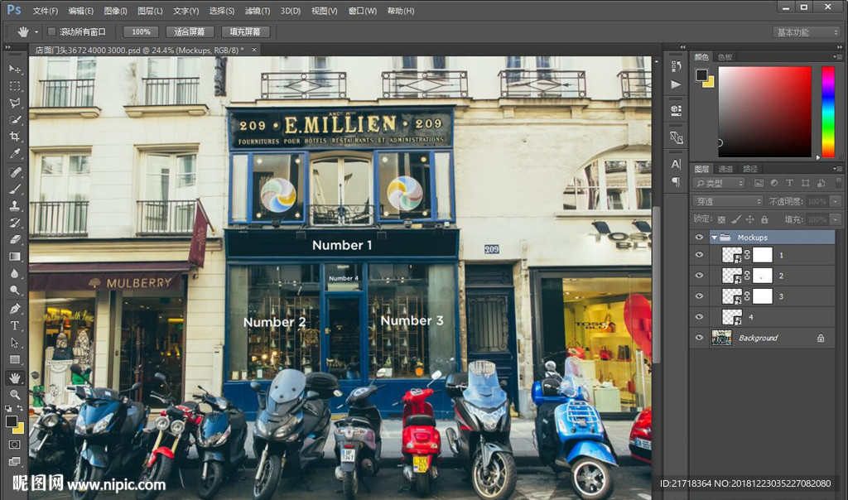This screenshot has height=500, width=848.
Task: Hide layer 2 visibility eye
Action: coord(699,275)
